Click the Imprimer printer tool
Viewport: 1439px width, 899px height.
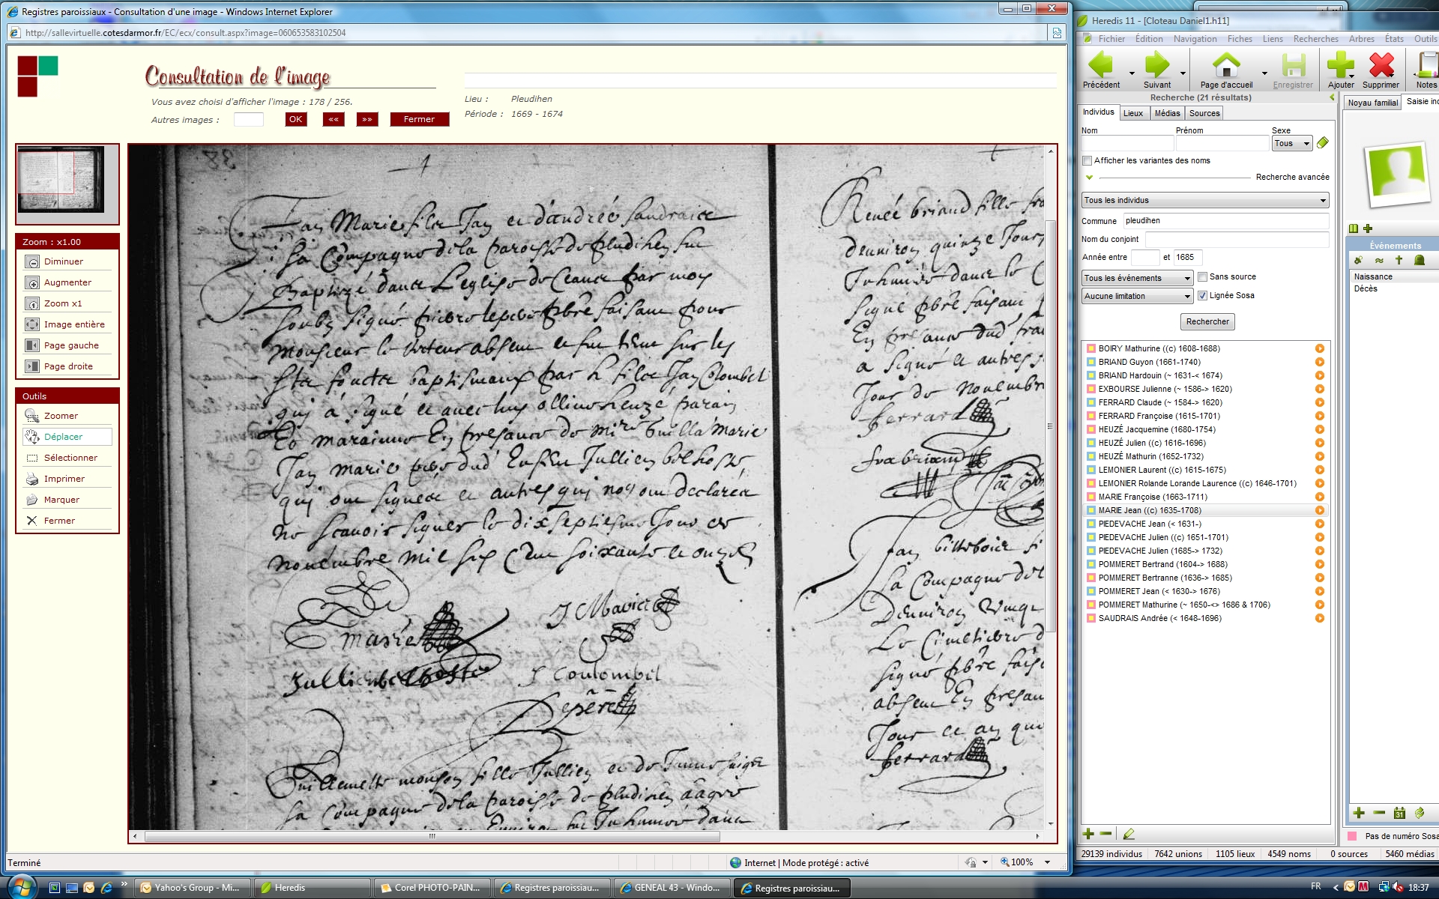pos(64,479)
